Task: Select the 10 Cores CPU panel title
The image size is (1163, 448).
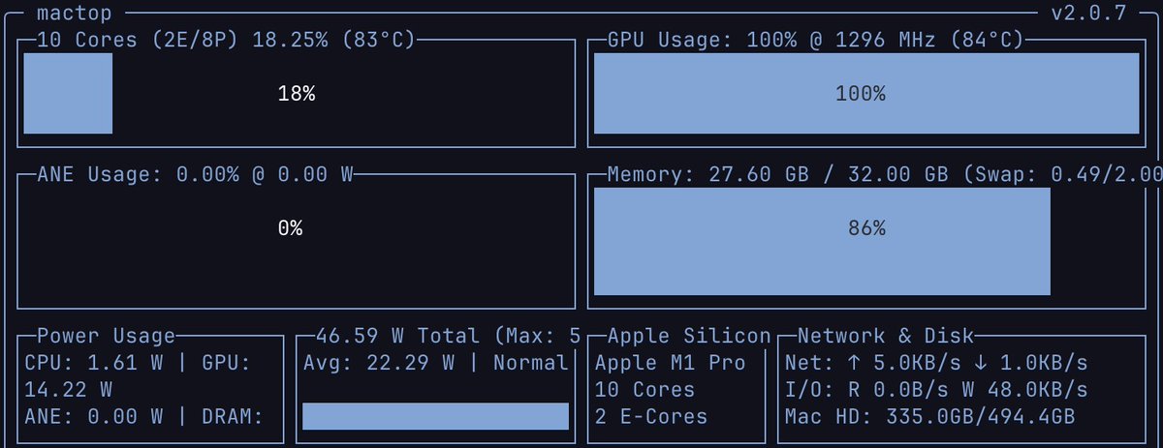Action: coord(226,41)
